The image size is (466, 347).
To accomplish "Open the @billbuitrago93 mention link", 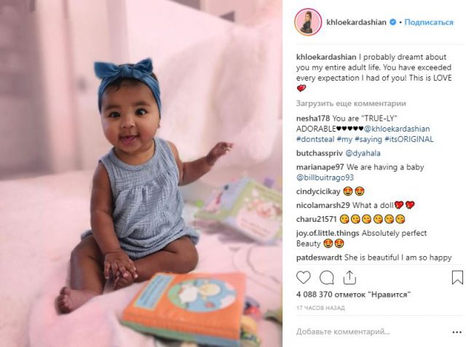I will (325, 178).
